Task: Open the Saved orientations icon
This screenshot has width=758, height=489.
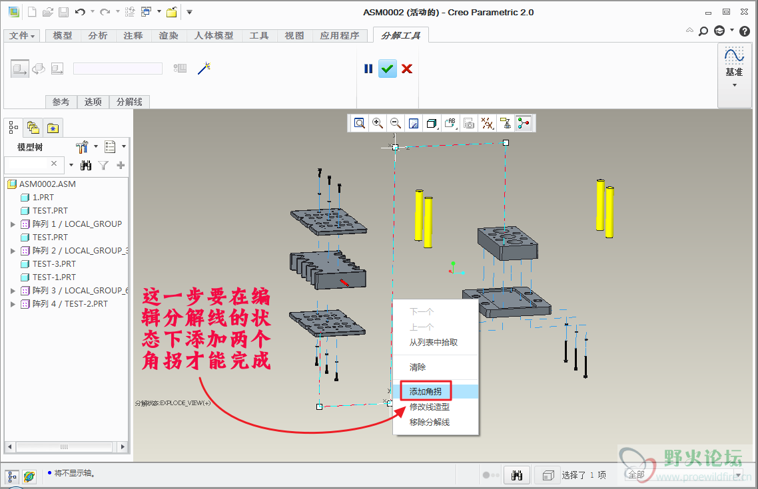Action: tap(450, 124)
